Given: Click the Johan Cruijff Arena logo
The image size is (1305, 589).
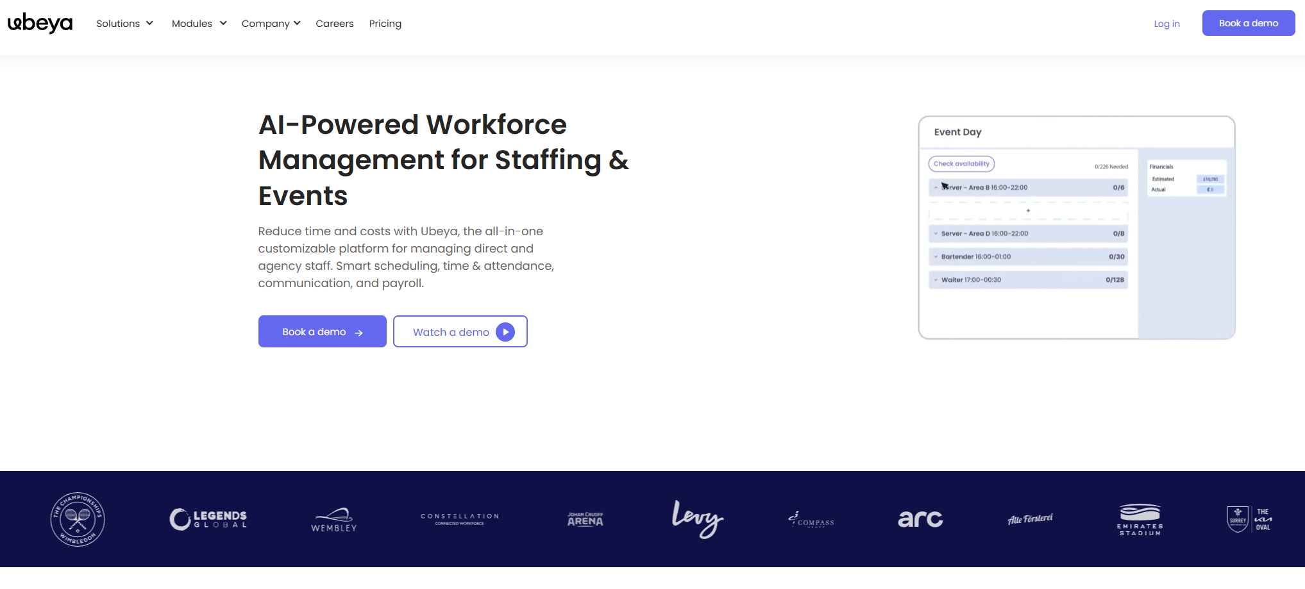Looking at the screenshot, I should click(x=585, y=519).
